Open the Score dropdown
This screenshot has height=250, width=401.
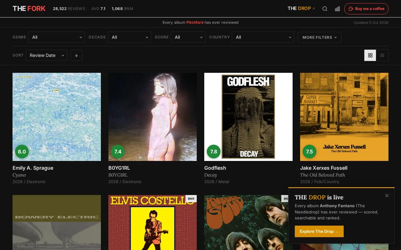pyautogui.click(x=188, y=37)
